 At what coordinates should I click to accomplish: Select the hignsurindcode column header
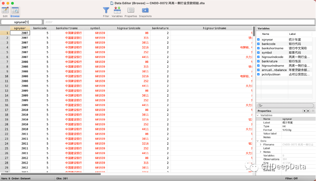[129, 28]
